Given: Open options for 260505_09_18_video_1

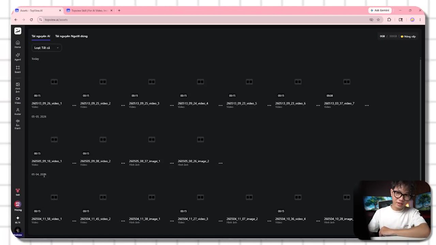Looking at the screenshot, I should (x=74, y=163).
